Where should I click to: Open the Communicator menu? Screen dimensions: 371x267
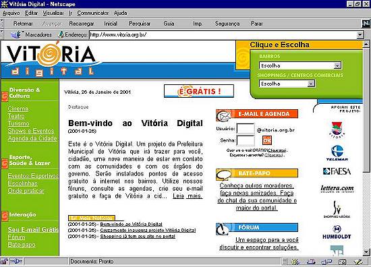tap(93, 13)
